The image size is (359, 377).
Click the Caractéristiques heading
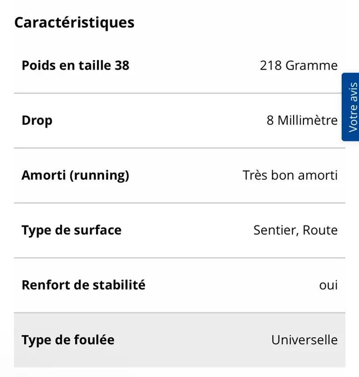tap(74, 23)
